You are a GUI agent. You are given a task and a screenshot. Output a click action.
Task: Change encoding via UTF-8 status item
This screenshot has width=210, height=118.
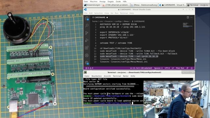point(167,68)
